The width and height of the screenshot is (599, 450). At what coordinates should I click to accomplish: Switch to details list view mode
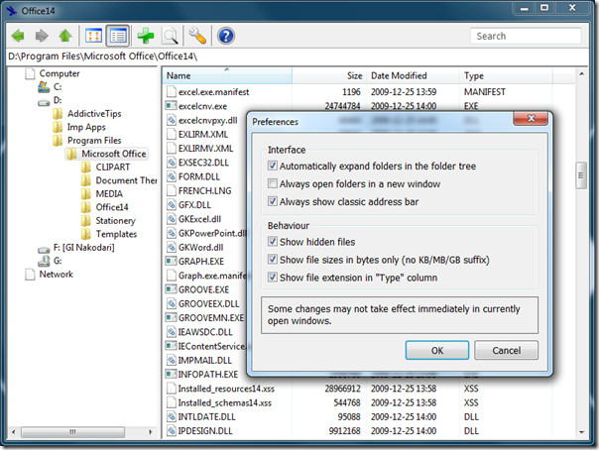(118, 36)
